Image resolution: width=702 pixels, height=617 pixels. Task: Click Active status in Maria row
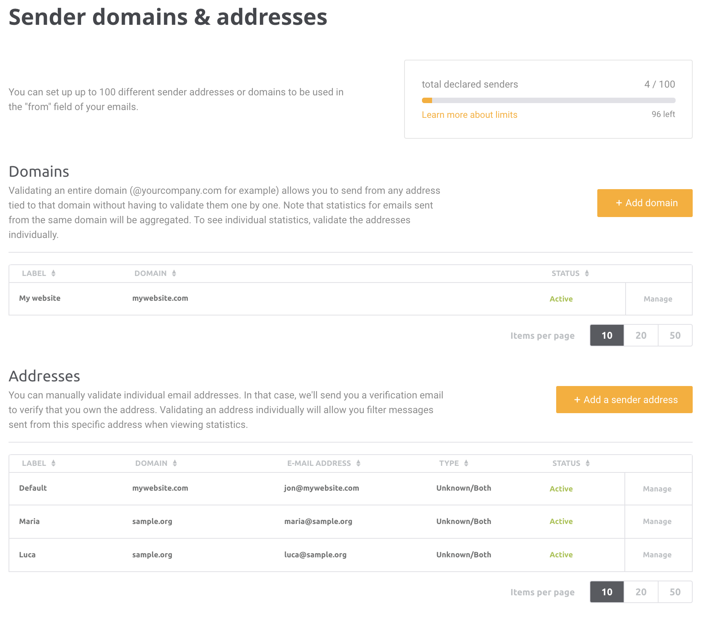(561, 521)
